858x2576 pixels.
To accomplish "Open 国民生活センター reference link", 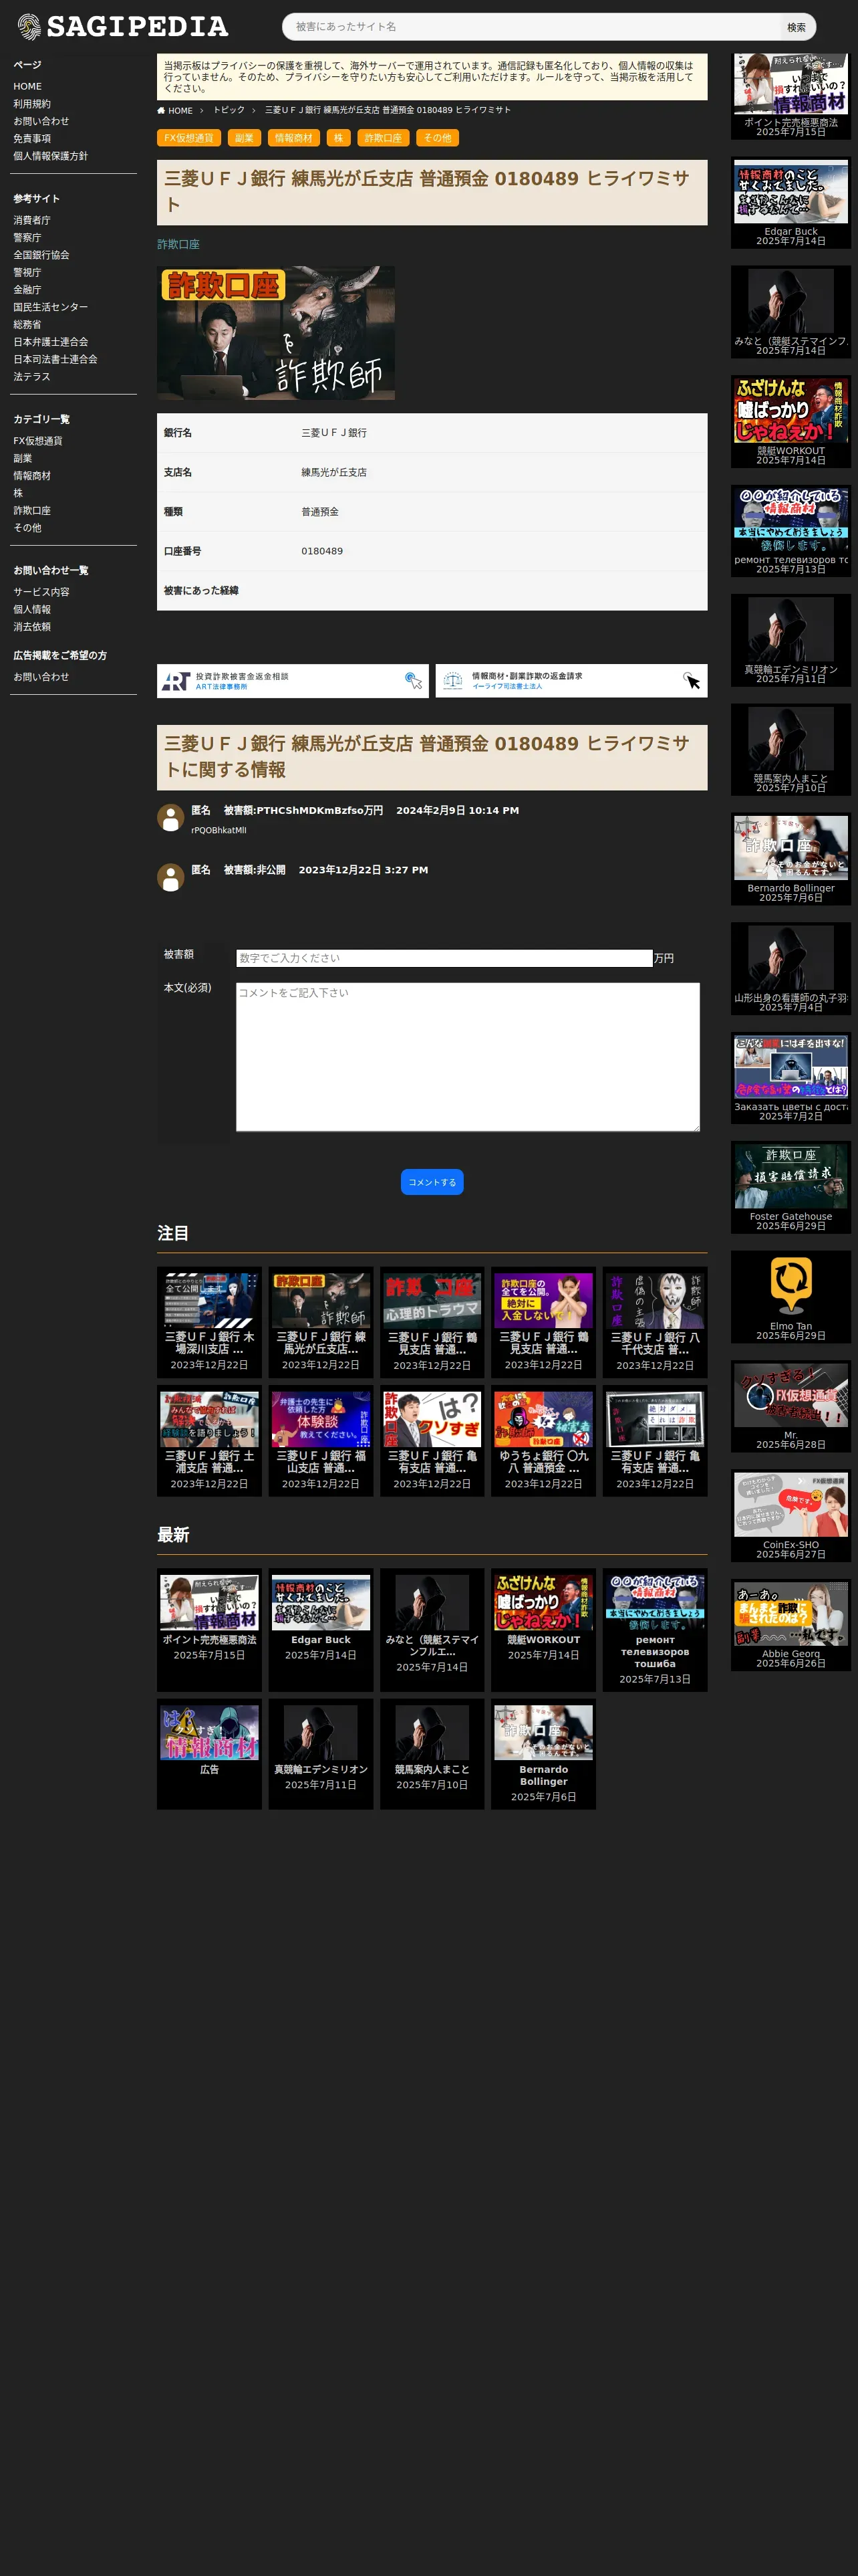I will pos(50,307).
